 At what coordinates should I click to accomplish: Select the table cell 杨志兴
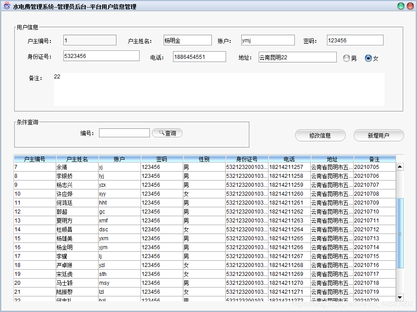click(77, 185)
